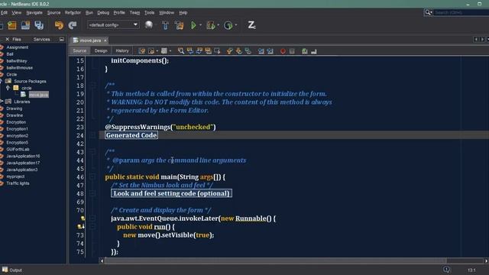Click the Find Next Occurrence icon
Image resolution: width=489 pixels, height=275 pixels.
click(x=199, y=51)
